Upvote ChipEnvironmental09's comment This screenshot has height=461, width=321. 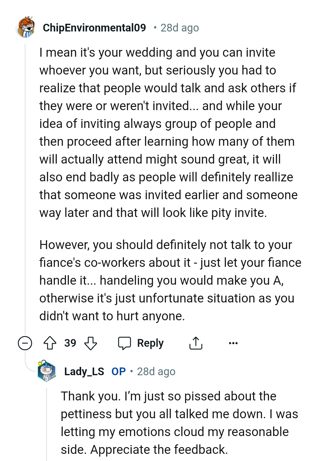(x=50, y=343)
